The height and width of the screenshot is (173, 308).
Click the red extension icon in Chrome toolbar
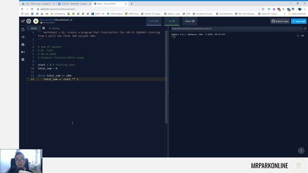pos(279,9)
